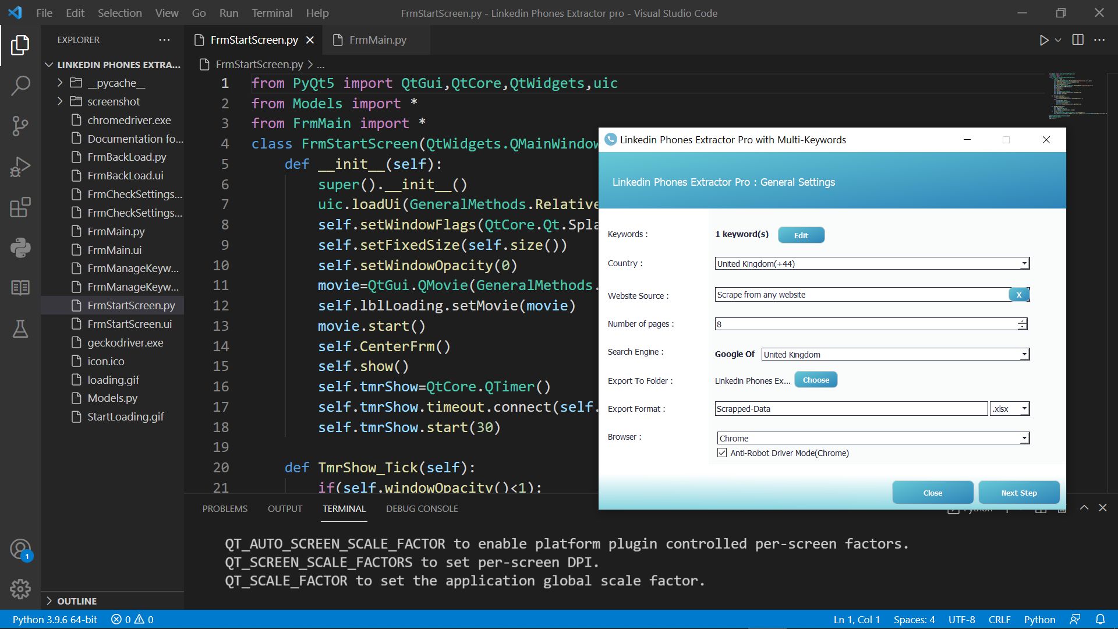The image size is (1118, 629).
Task: Toggle the Anti-Robot Driver Mode checkbox
Action: (x=722, y=453)
